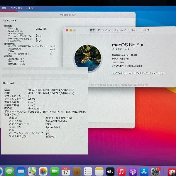Select the device name value bq20z451

41,29
